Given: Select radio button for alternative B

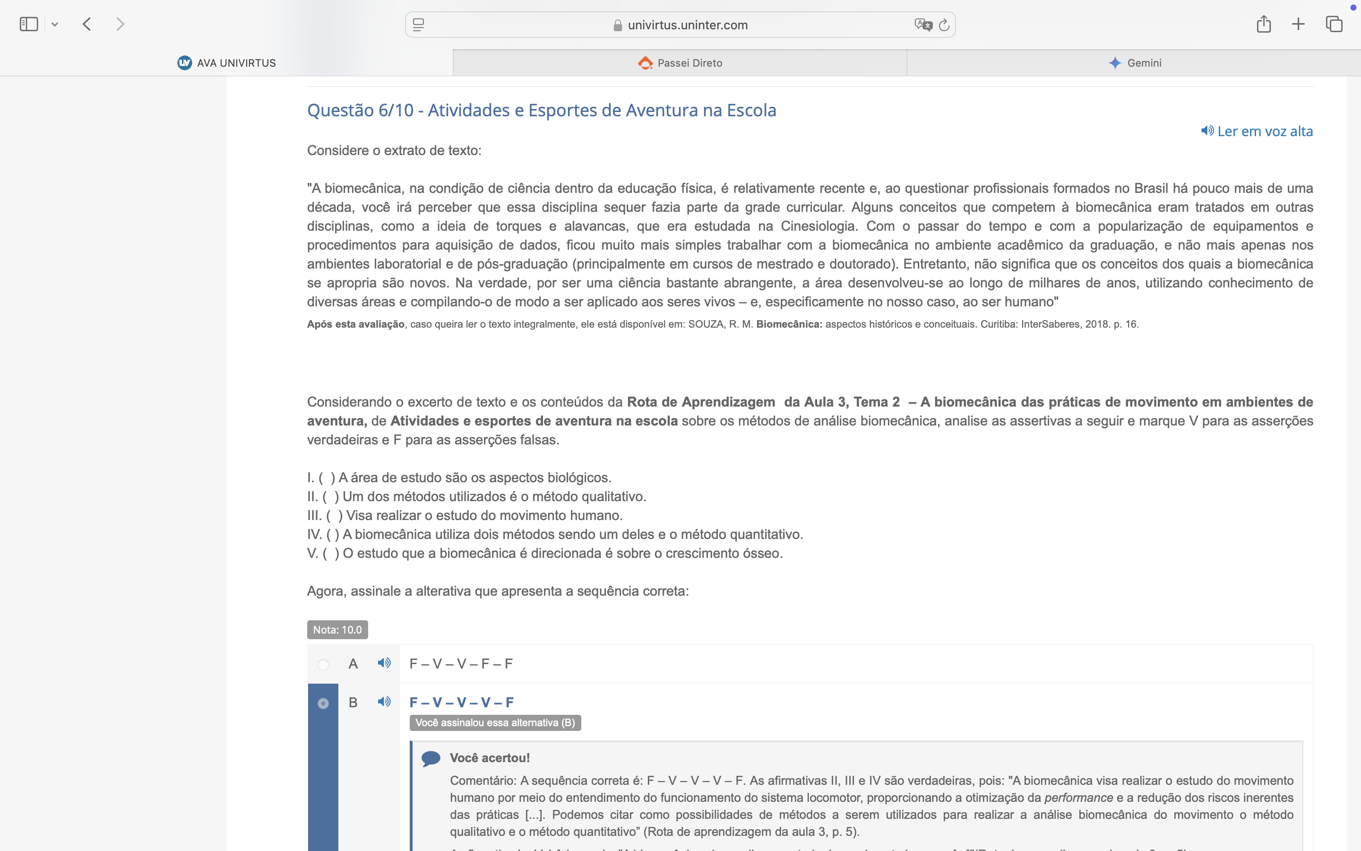Looking at the screenshot, I should pyautogui.click(x=323, y=703).
